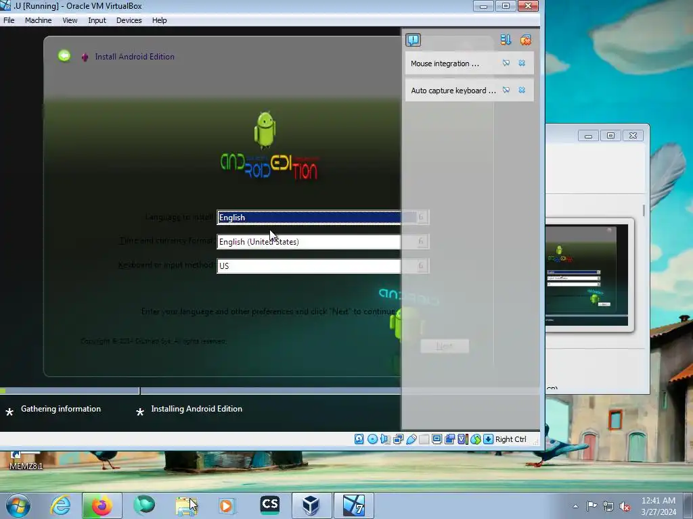Open the Input menu

(x=97, y=20)
